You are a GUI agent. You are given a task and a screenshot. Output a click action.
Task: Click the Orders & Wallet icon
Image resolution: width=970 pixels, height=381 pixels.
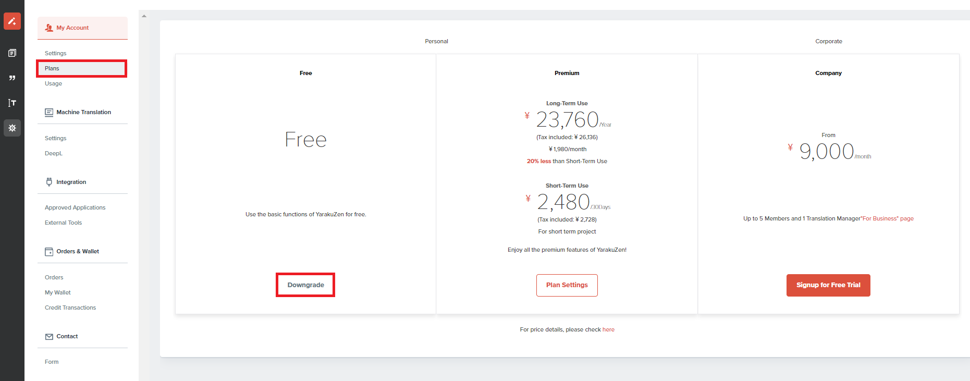click(x=49, y=252)
